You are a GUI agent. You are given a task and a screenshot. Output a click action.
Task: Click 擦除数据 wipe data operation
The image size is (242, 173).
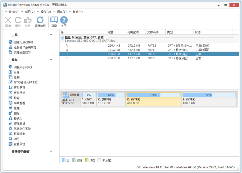tap(19, 123)
